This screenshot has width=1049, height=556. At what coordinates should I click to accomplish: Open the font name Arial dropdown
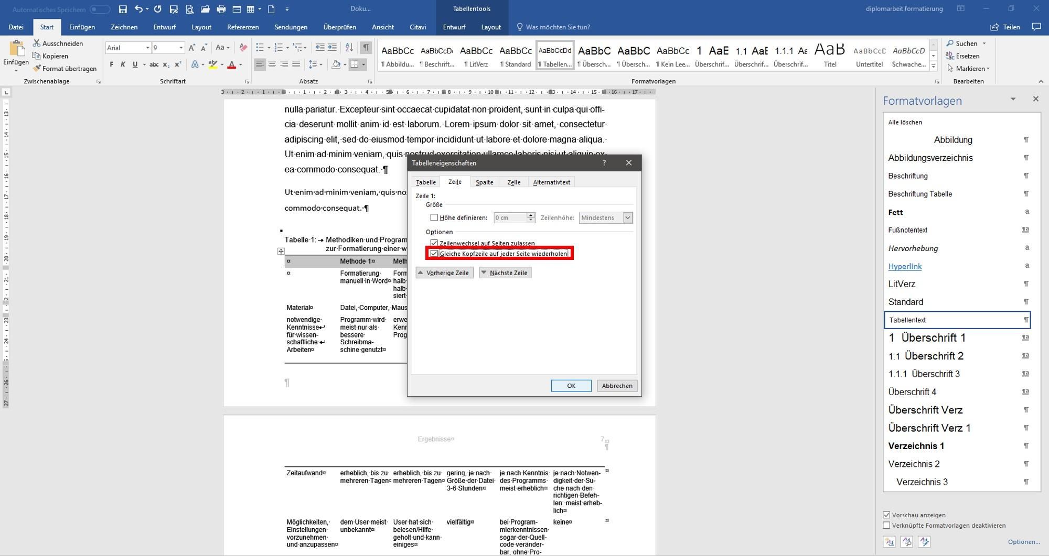click(x=147, y=48)
